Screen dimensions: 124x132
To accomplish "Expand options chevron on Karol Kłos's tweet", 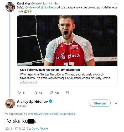I will 116,4.
